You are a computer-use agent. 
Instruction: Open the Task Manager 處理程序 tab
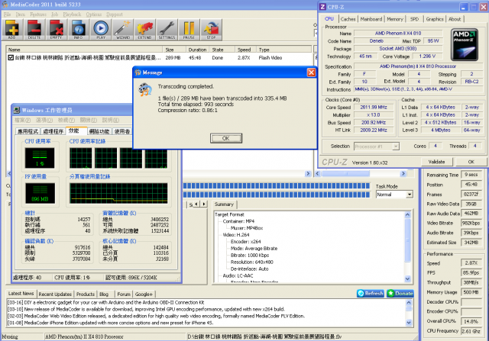click(x=53, y=131)
